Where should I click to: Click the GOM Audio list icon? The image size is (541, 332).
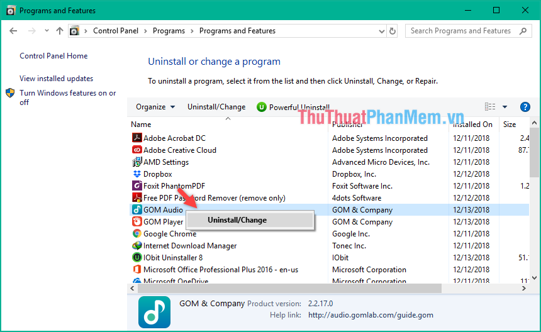[x=137, y=209]
